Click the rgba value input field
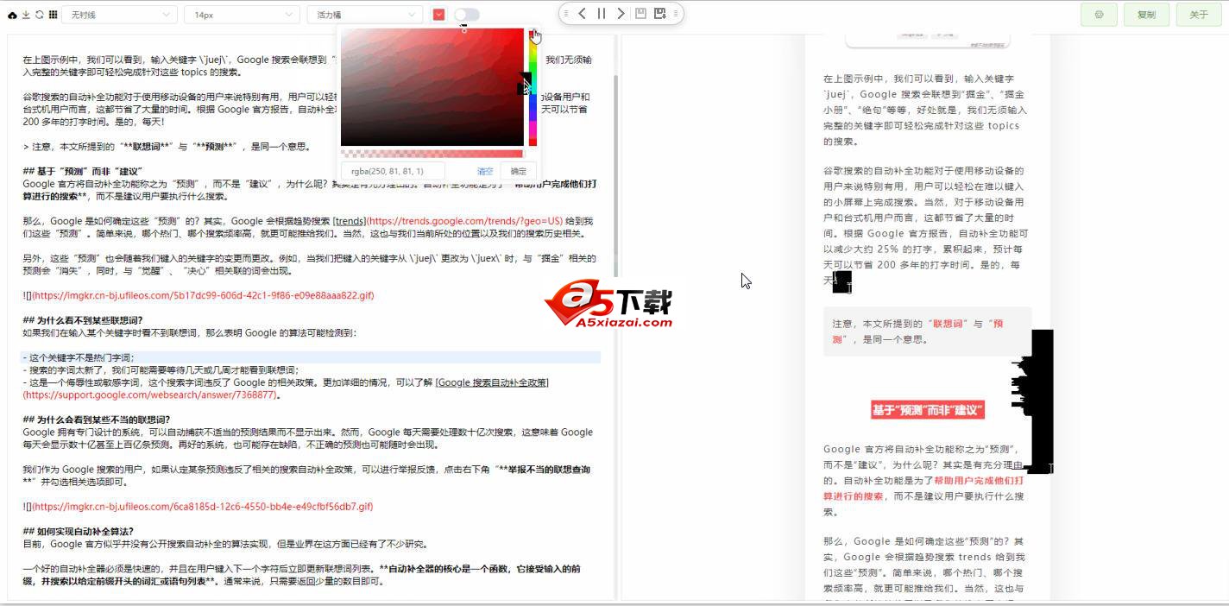Screen dimensions: 1229x606 [393, 171]
